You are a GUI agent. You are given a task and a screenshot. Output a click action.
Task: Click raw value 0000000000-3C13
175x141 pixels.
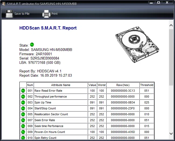pos(123,91)
